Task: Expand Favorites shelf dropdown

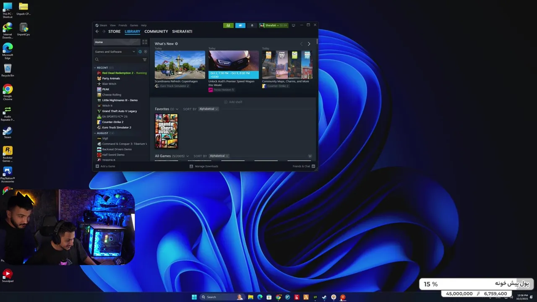Action: tap(177, 109)
